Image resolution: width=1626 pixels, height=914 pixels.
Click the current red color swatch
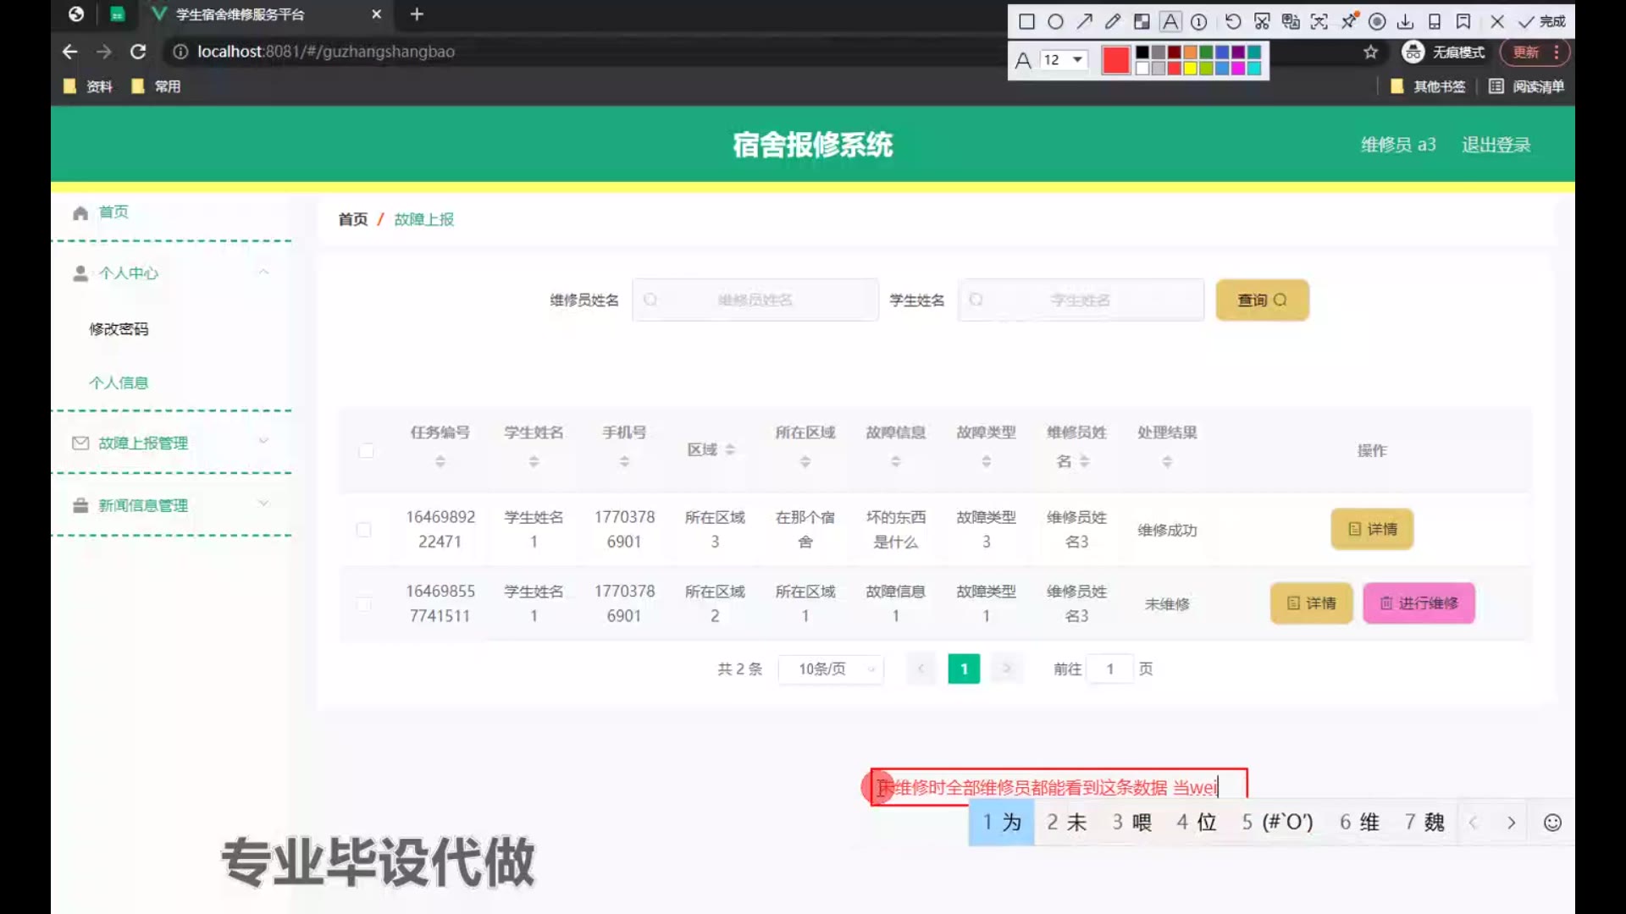(x=1116, y=60)
